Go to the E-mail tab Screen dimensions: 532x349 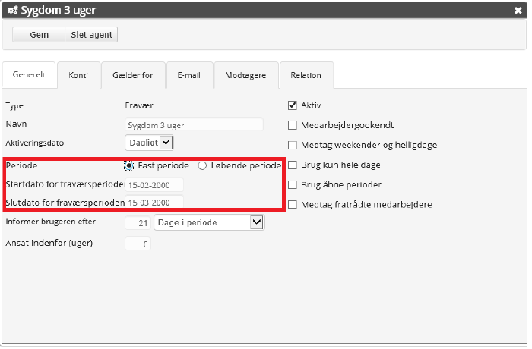pos(188,75)
